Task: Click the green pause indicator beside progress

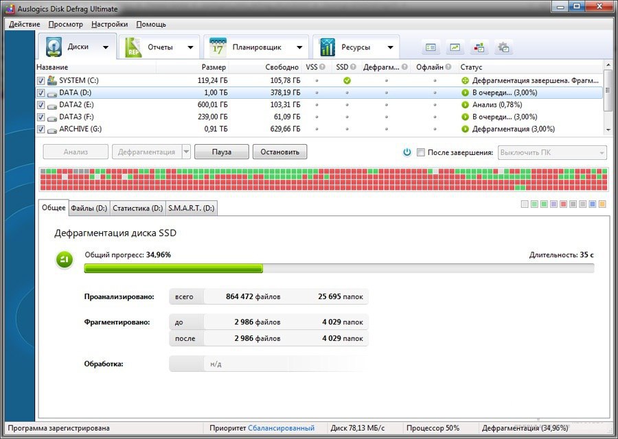Action: coord(65,260)
